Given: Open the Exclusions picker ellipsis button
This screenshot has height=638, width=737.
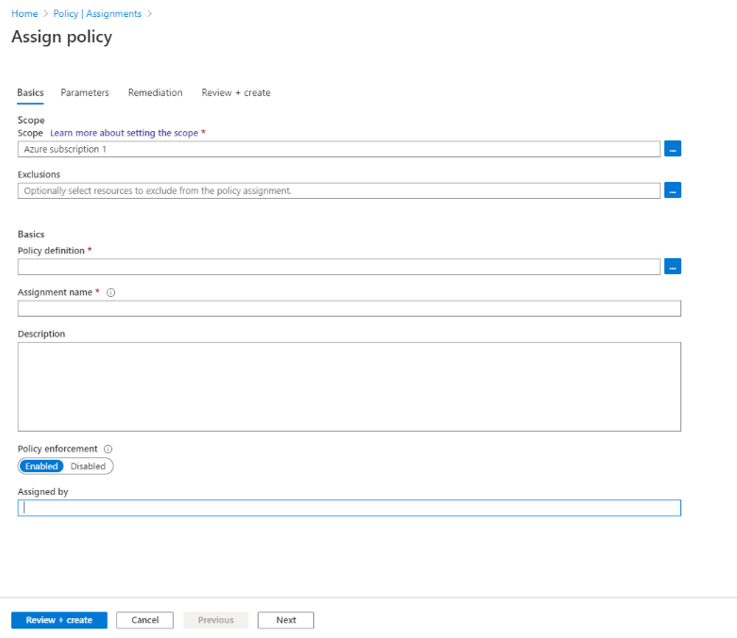Looking at the screenshot, I should pyautogui.click(x=673, y=190).
